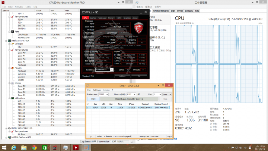Viewport: 268px width, 151px height.
Task: Expand the NVIDIA GeForce GTS node
Action: pos(6,137)
